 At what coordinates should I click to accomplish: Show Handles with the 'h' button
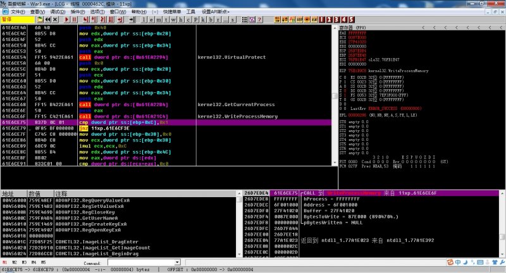point(181,20)
